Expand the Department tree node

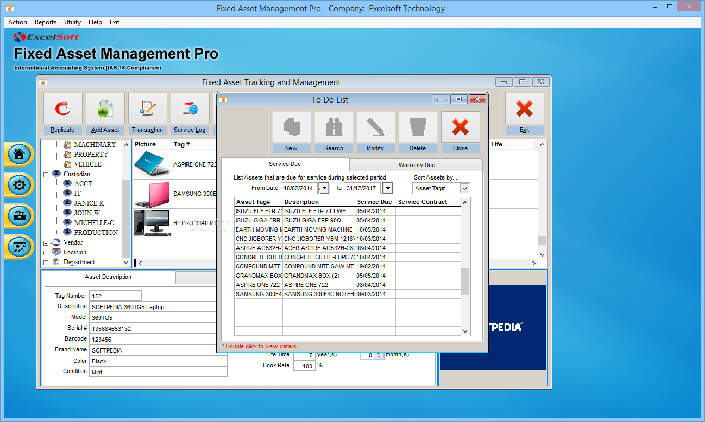point(46,263)
